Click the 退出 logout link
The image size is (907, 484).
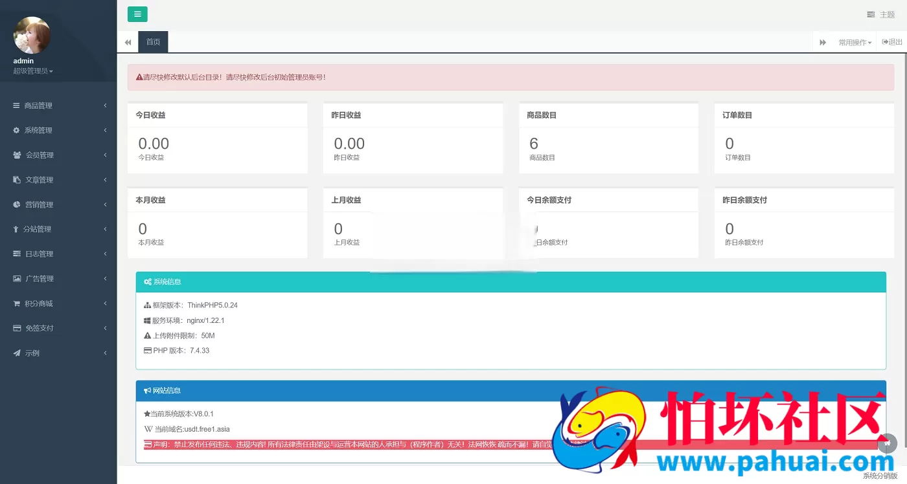coord(892,42)
